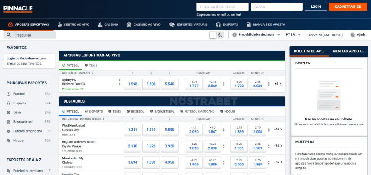The image size is (371, 175).
Task: Switch to the Boletim de Apostas tab
Action: click(309, 51)
